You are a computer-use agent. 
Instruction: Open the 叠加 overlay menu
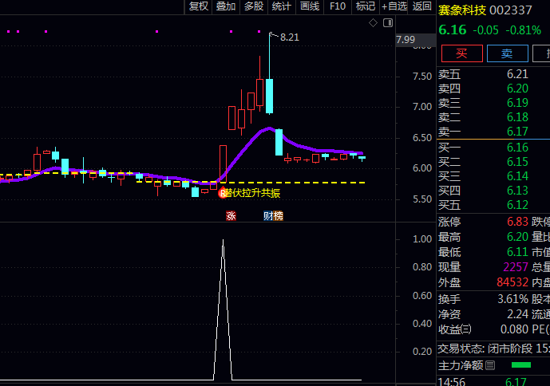point(226,6)
